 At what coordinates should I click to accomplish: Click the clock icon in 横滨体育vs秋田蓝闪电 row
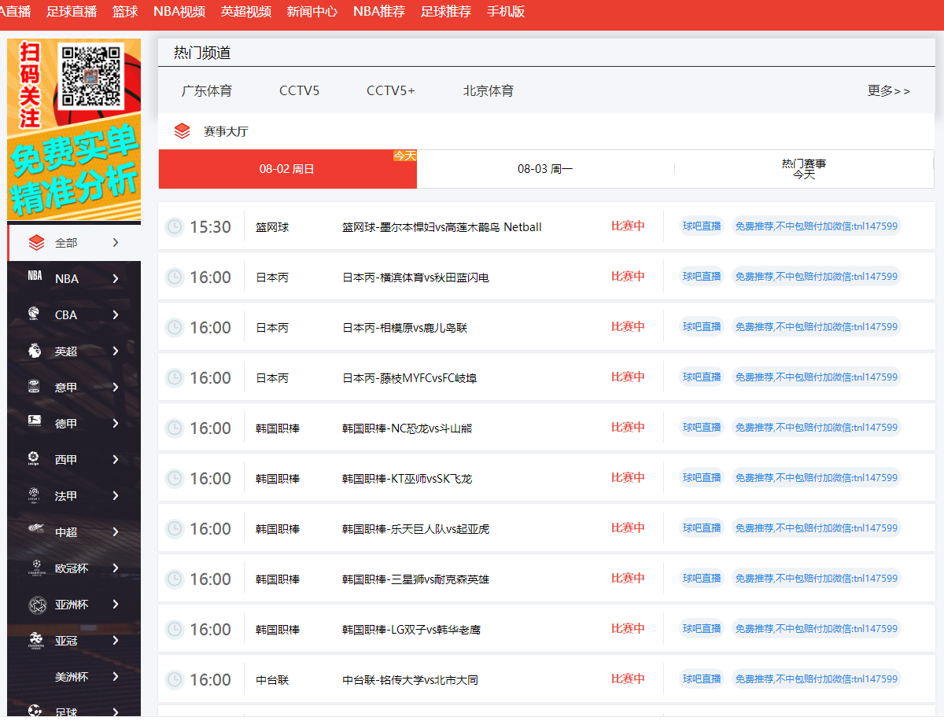click(175, 278)
